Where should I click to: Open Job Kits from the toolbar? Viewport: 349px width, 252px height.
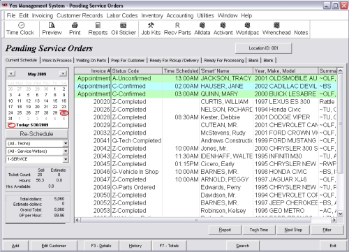pyautogui.click(x=151, y=29)
